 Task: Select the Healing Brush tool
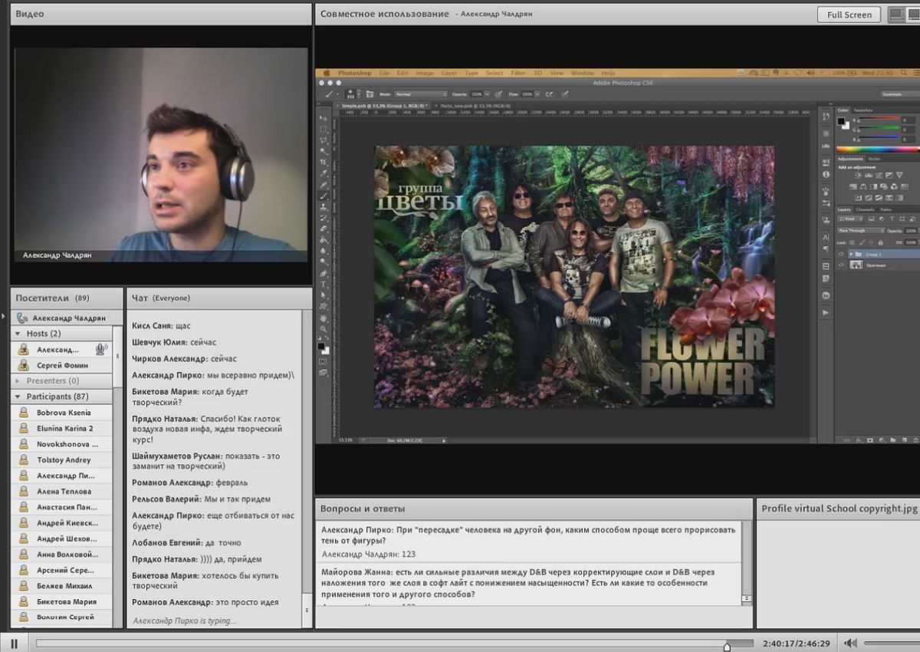click(324, 185)
